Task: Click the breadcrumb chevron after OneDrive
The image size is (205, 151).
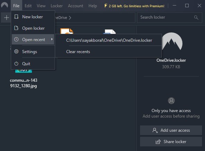Action: pos(70,18)
